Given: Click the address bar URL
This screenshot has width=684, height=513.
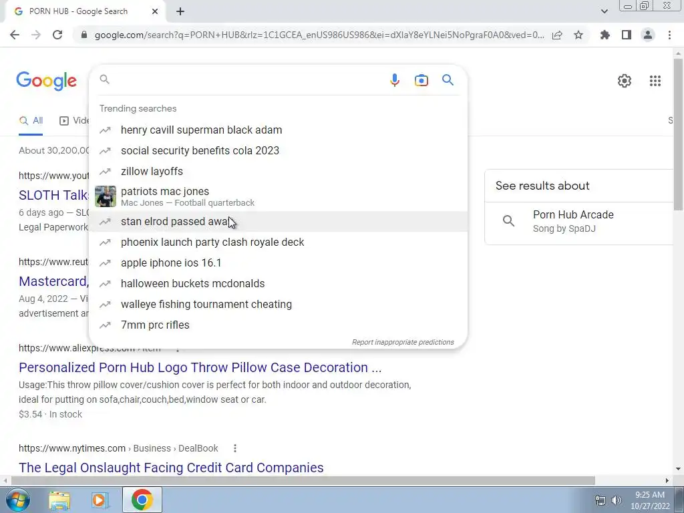Looking at the screenshot, I should [319, 35].
